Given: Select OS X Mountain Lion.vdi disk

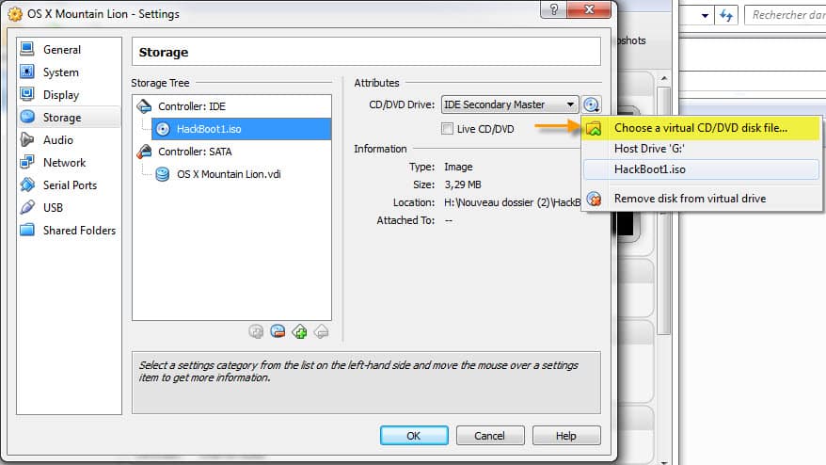Looking at the screenshot, I should (229, 174).
